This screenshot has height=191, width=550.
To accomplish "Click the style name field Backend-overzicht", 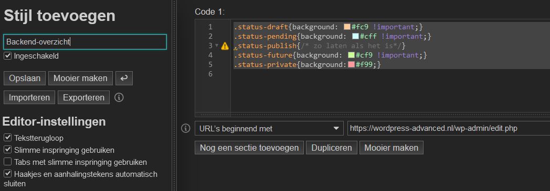I will pos(84,42).
